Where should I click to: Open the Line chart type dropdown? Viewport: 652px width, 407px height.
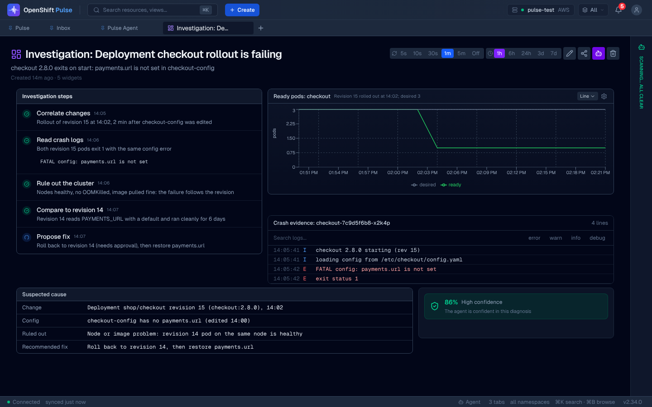coord(587,96)
